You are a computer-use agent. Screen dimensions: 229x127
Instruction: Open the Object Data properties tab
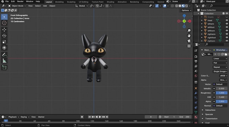[196, 112]
